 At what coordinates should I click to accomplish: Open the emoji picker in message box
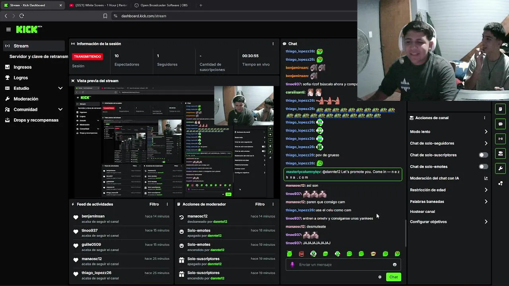coord(394,265)
